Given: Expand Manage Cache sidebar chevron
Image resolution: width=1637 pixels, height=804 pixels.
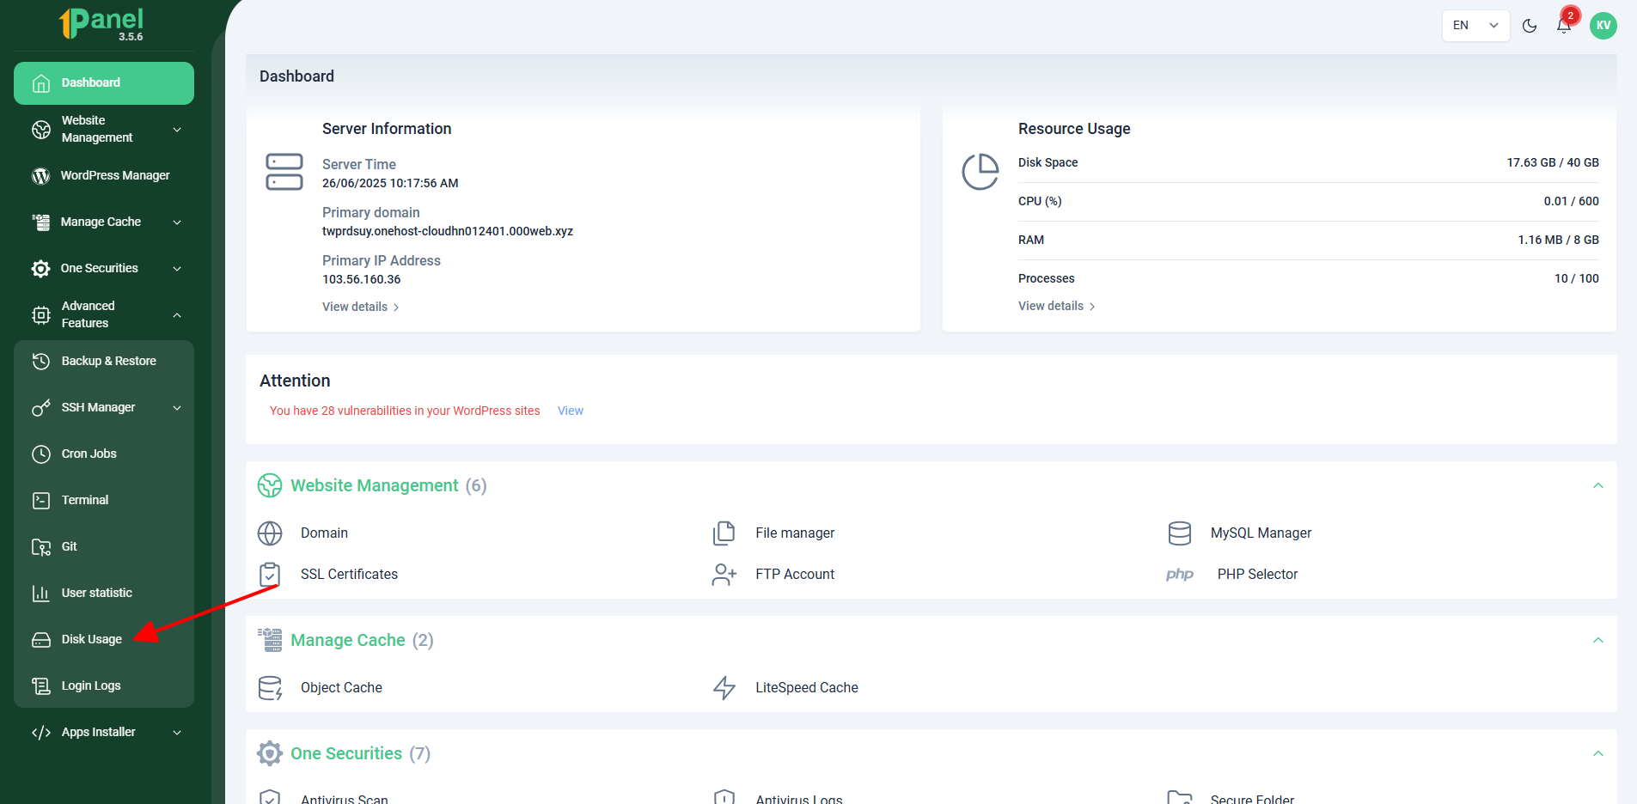Looking at the screenshot, I should click(177, 222).
